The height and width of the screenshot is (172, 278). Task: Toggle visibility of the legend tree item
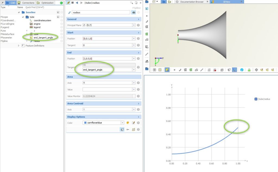point(62,27)
